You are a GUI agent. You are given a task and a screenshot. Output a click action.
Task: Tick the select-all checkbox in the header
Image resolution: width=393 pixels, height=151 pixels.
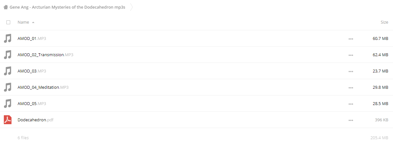tap(8, 22)
